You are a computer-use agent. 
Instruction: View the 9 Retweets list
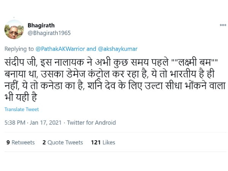point(21,142)
